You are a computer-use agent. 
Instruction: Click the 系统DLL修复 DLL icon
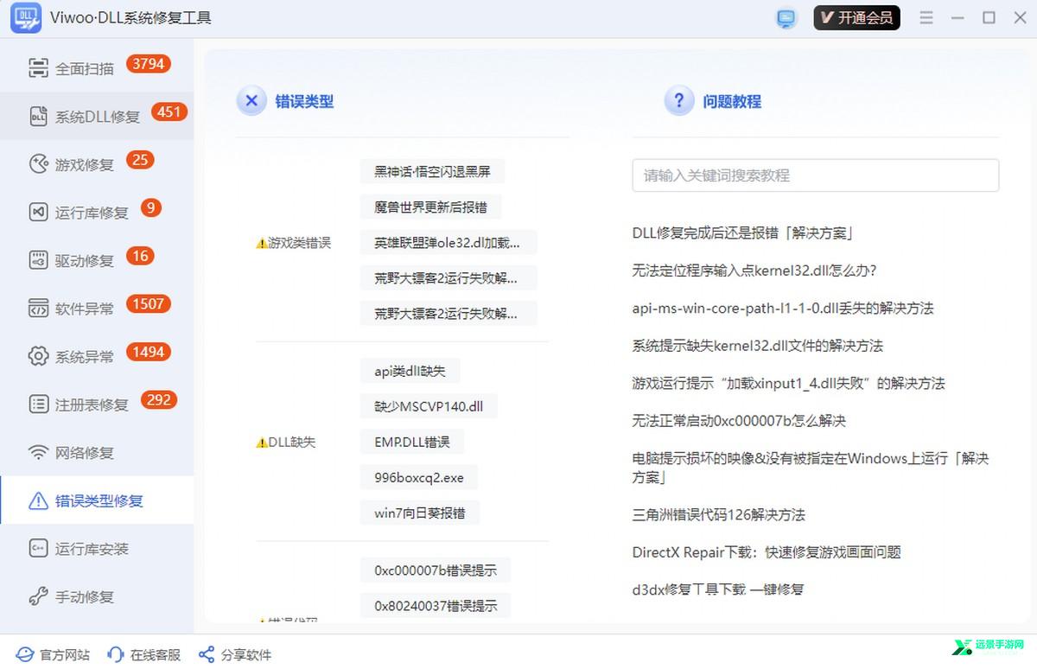[38, 116]
